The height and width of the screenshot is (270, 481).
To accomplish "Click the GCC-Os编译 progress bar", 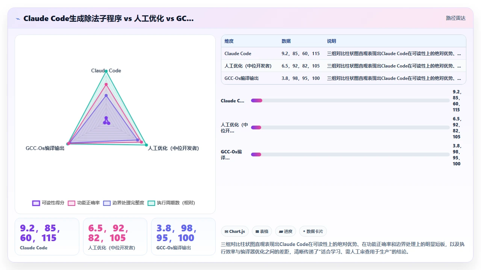I will pyautogui.click(x=350, y=154).
